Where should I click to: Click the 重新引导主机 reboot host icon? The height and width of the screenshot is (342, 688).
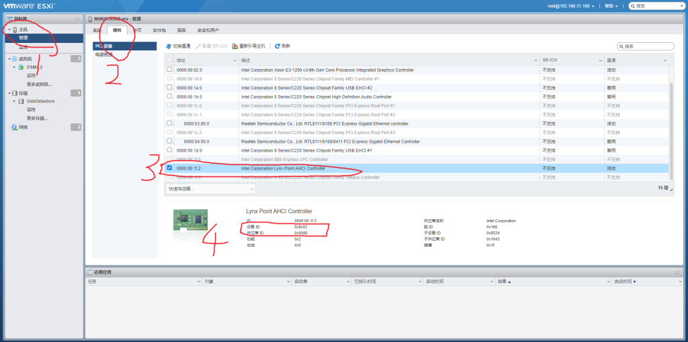[x=235, y=46]
